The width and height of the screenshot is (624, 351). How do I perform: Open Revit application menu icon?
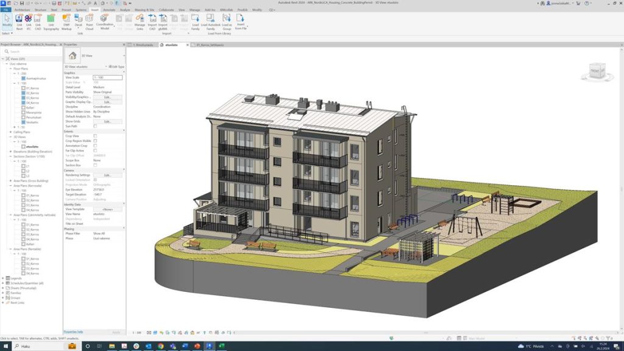[x=3, y=3]
